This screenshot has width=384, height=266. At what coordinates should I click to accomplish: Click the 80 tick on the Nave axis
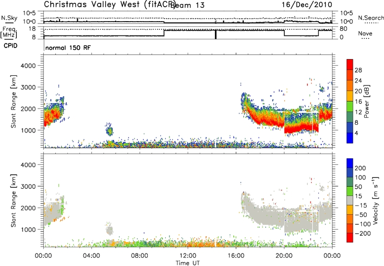(x=343, y=29)
